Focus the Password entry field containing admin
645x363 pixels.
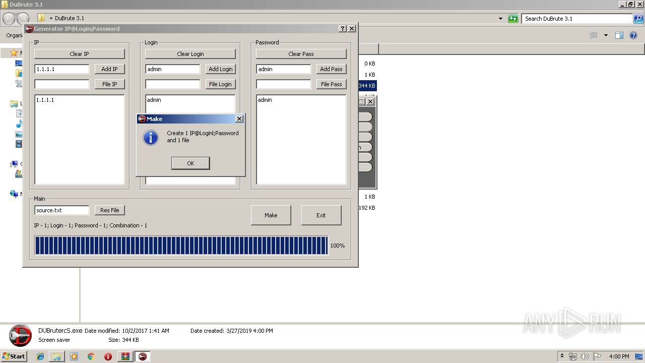click(x=284, y=69)
